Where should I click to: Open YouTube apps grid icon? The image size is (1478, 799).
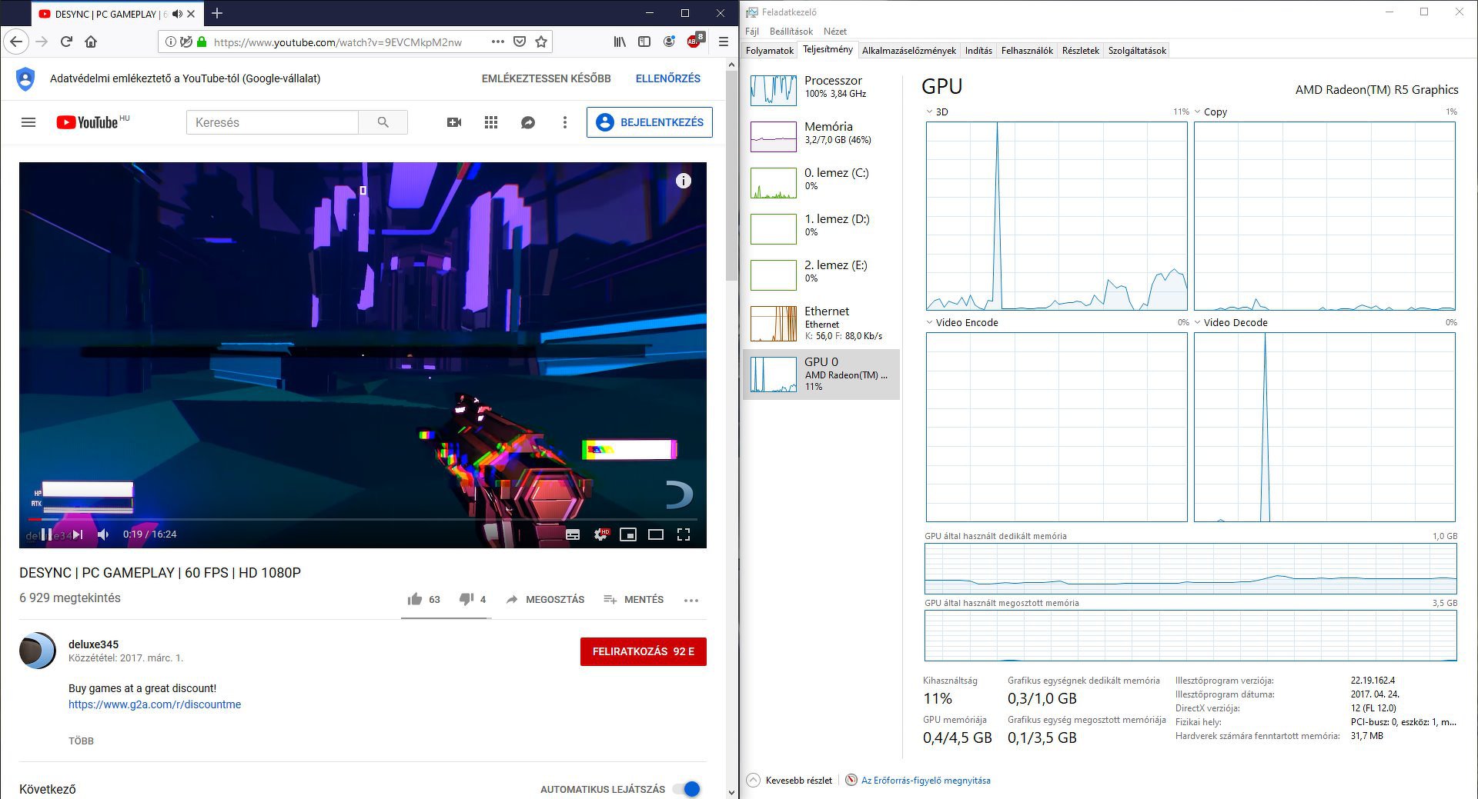(491, 122)
